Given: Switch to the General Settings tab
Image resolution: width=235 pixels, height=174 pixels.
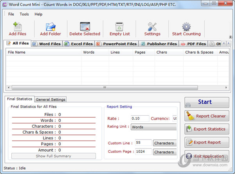Looking at the screenshot, I should coord(51,100).
